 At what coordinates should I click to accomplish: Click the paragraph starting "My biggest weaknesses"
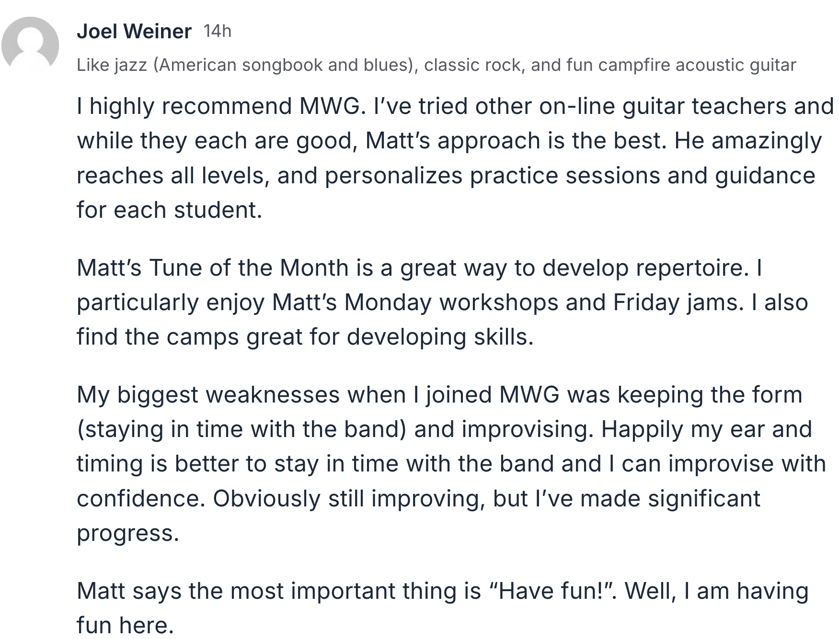(x=451, y=464)
